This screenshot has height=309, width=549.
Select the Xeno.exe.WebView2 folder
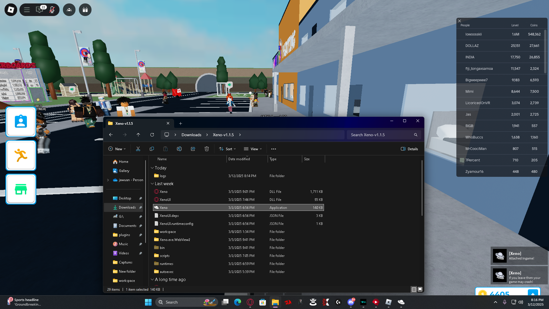[238, 240]
